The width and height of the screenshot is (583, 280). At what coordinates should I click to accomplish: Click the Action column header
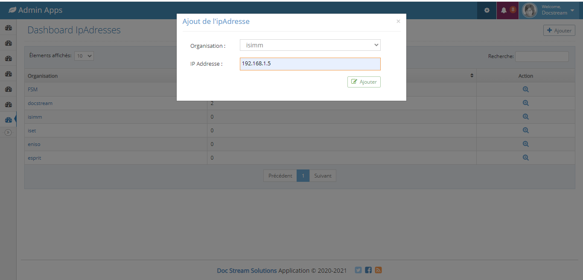pyautogui.click(x=525, y=76)
